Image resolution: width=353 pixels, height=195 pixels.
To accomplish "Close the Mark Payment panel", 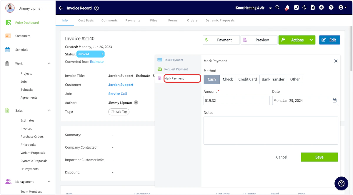I will [x=336, y=61].
